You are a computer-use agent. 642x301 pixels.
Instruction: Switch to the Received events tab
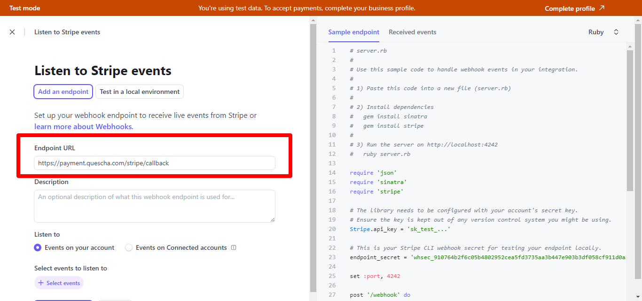(x=412, y=32)
